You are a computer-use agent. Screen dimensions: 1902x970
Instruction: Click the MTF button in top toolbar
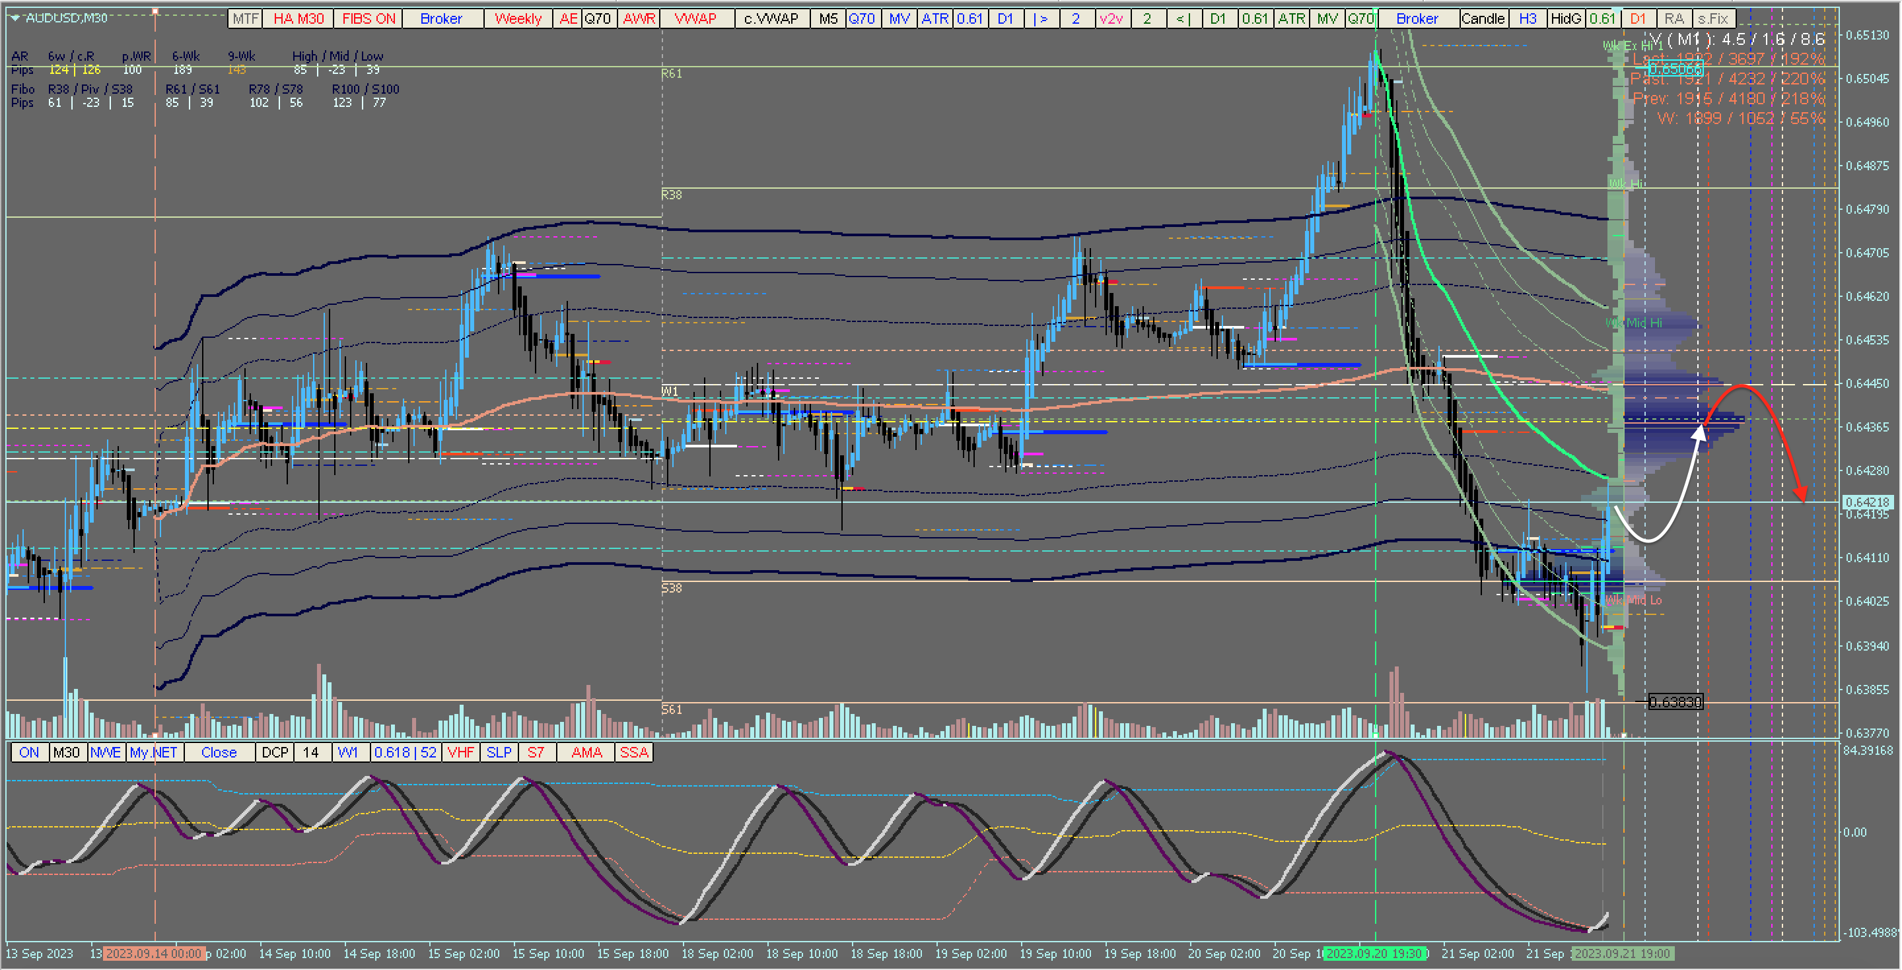(x=245, y=18)
